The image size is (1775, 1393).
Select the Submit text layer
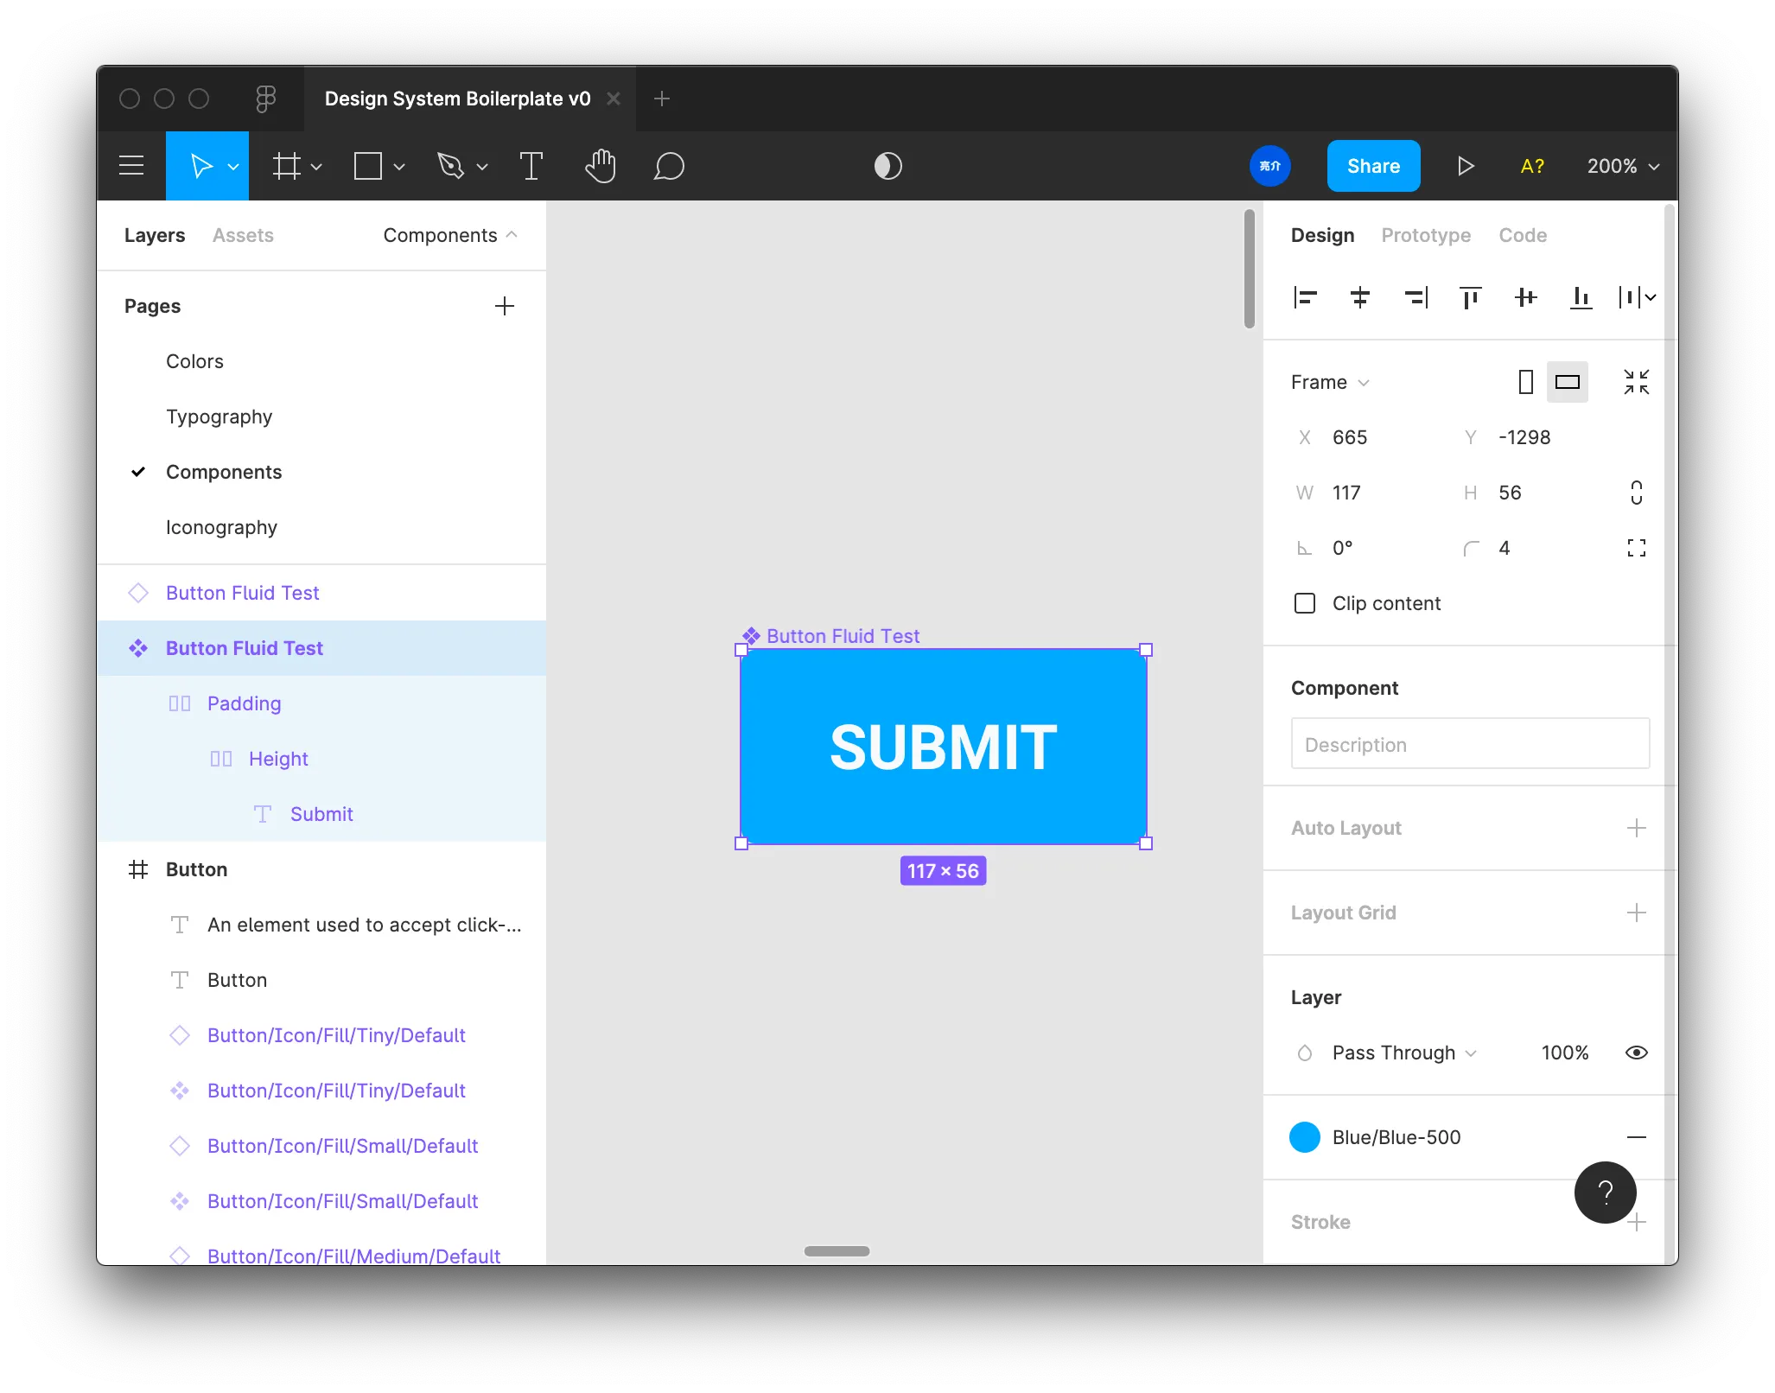[321, 814]
